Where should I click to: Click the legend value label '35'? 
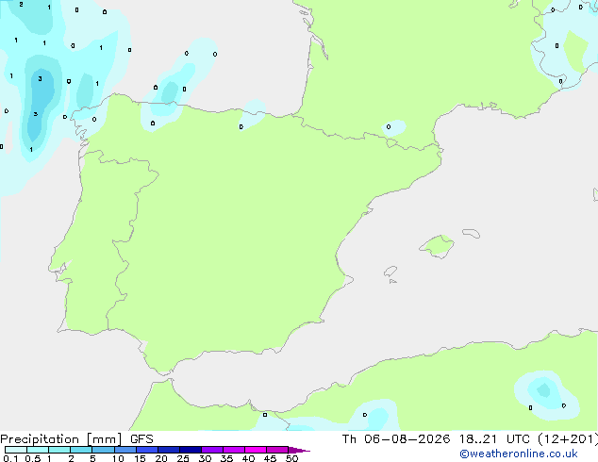(x=226, y=458)
